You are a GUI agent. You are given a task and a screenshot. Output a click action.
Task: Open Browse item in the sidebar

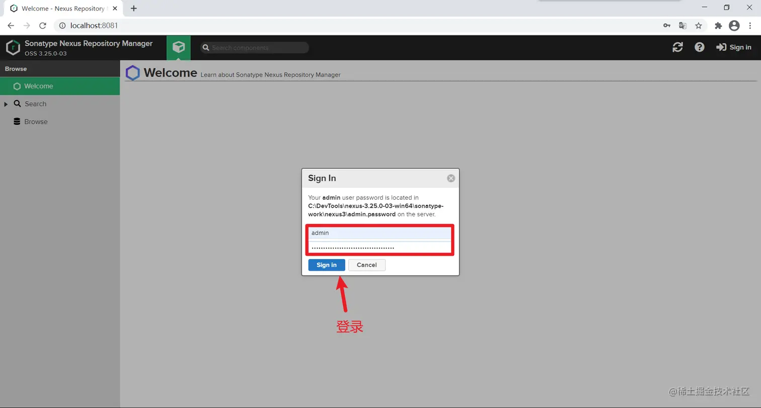(x=36, y=122)
